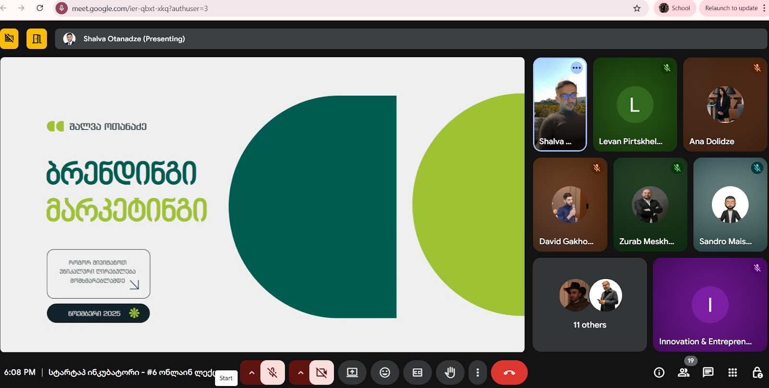Switch to the School Chrome profile
Viewport: 769px width, 388px height.
675,8
